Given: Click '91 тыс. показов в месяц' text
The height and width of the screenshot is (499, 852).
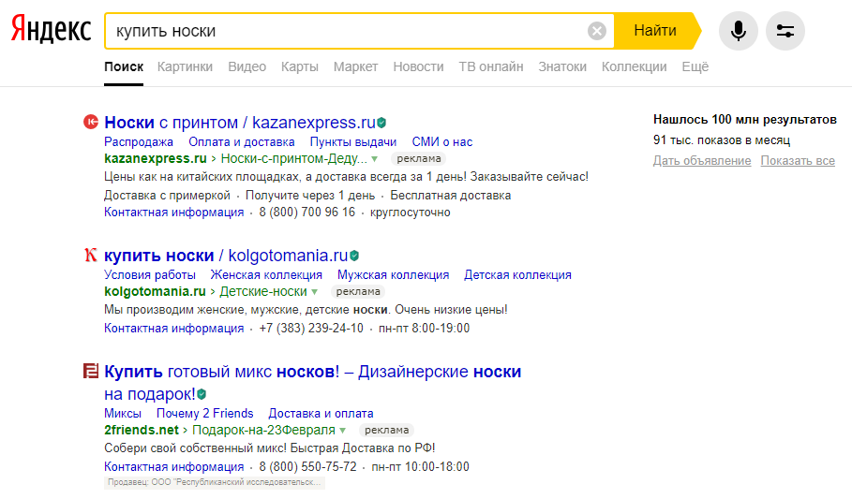Looking at the screenshot, I should (x=722, y=140).
